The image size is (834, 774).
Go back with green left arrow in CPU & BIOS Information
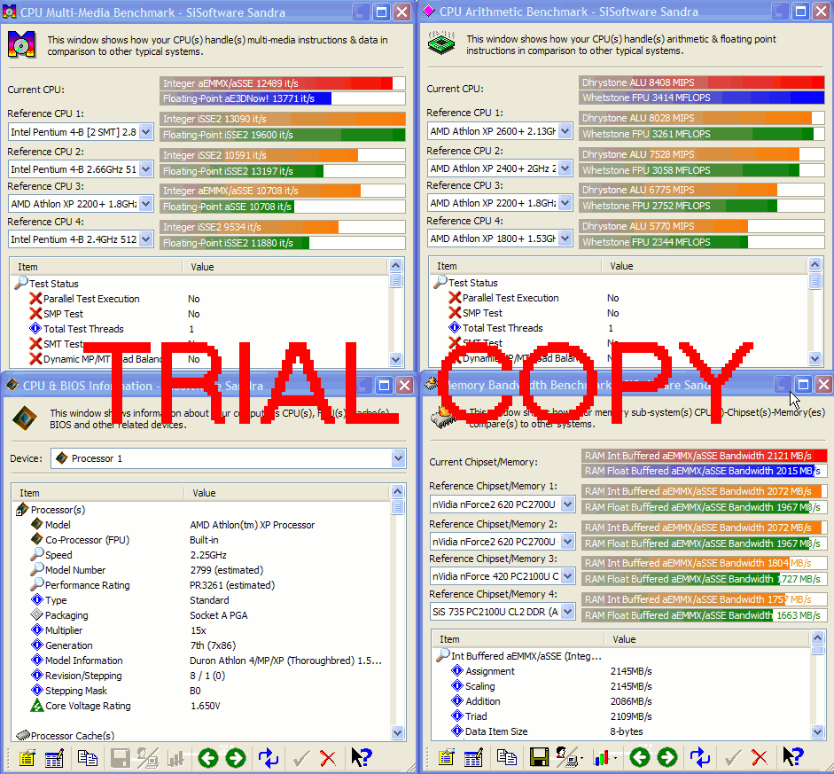click(x=208, y=757)
